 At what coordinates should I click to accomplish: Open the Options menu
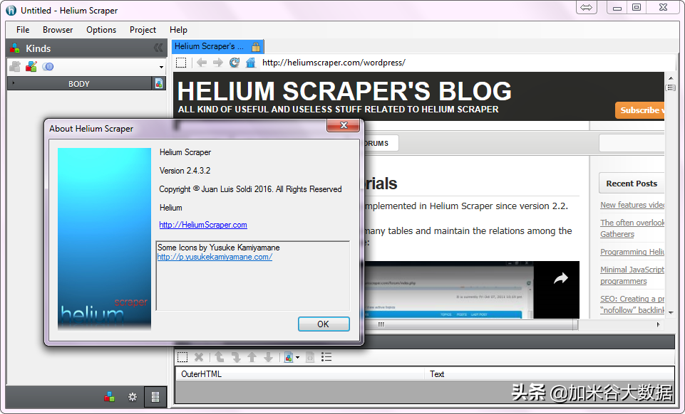click(101, 30)
